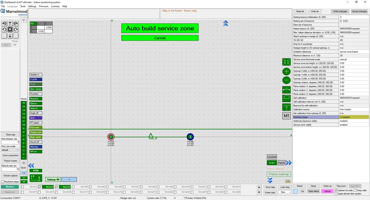
Task: Click the rotate counter-clockwise arrow icon
Action: point(4,30)
